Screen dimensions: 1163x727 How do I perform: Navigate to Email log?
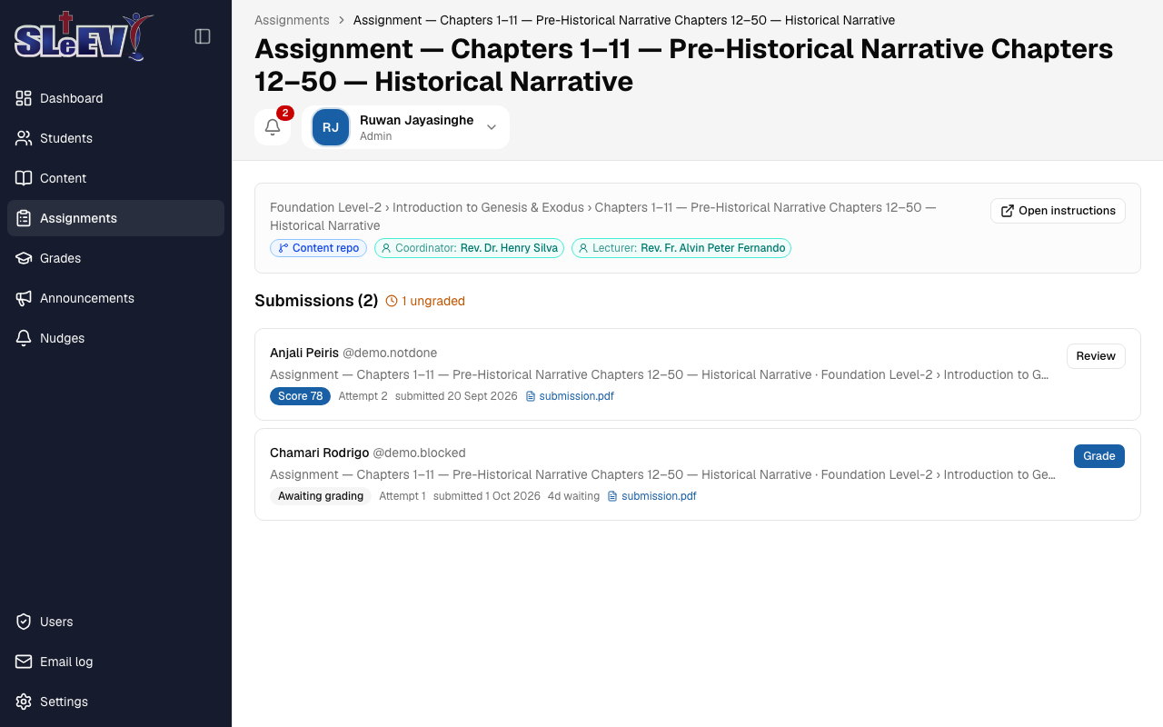(x=115, y=662)
